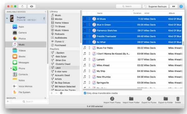Click the horizontal scrollbar under track list
Viewport: 187px width, 114px height.
click(x=113, y=89)
